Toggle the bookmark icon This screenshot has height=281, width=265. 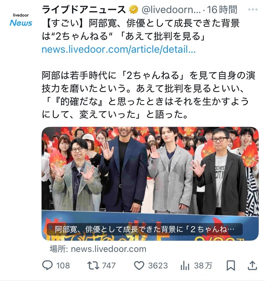pos(231,265)
